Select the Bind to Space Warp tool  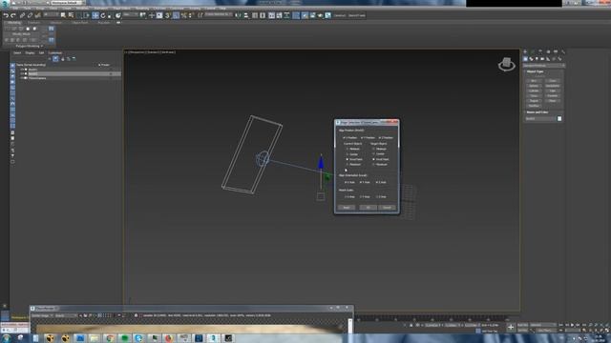click(38, 15)
